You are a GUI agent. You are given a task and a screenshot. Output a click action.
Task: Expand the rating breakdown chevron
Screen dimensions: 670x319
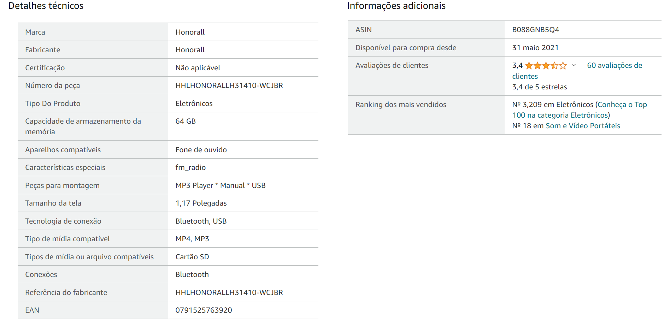(x=574, y=65)
